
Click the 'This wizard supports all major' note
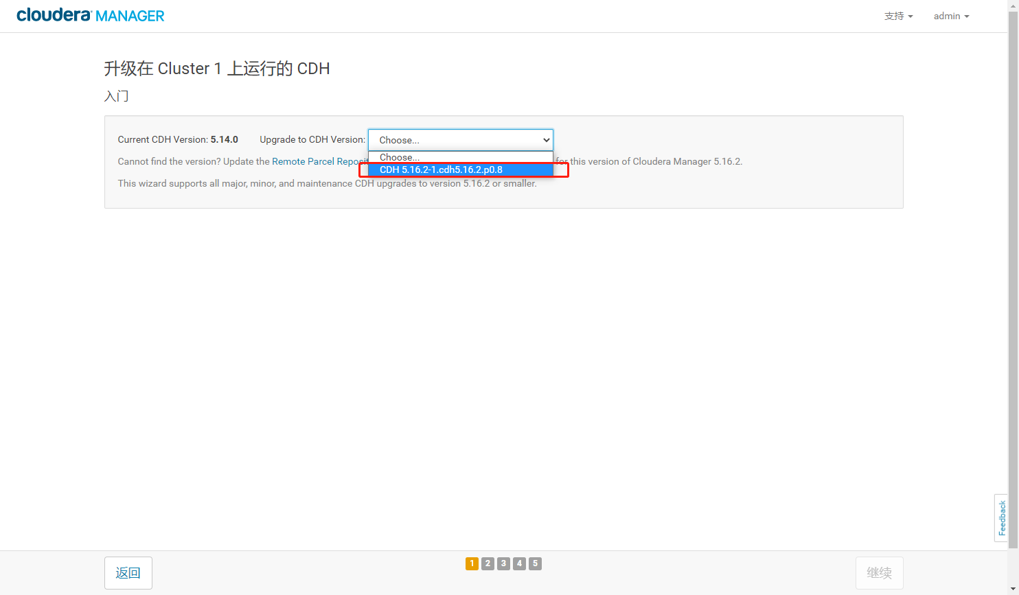(327, 183)
